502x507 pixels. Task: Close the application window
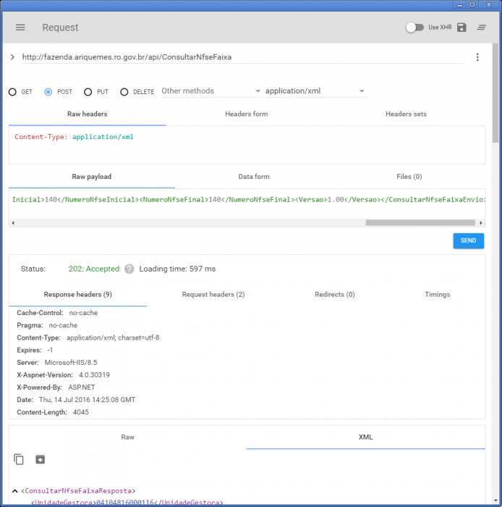[x=489, y=4]
